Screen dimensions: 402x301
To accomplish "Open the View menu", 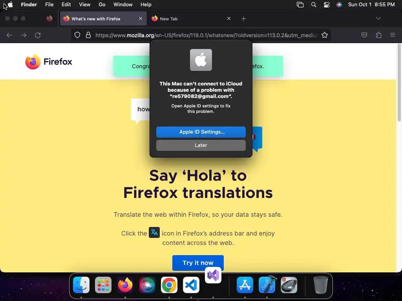I will pos(85,4).
